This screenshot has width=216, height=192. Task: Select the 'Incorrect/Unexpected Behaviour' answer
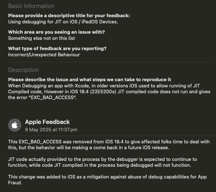[44, 54]
